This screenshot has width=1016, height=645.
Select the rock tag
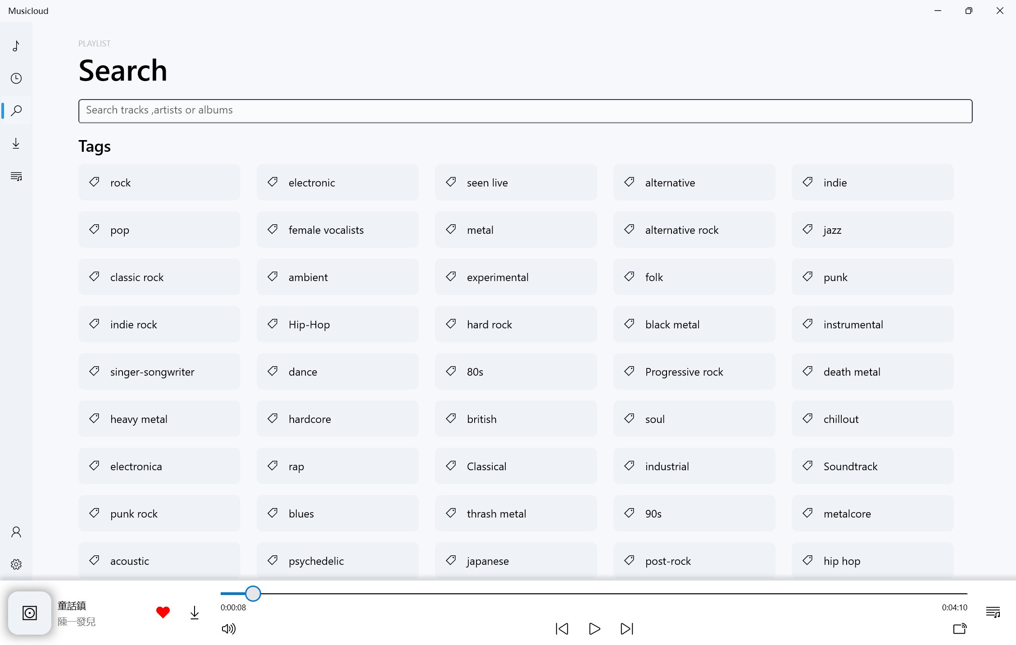[x=159, y=182]
